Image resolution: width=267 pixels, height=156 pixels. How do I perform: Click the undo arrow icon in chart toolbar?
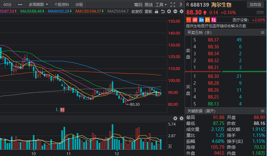(x=163, y=11)
